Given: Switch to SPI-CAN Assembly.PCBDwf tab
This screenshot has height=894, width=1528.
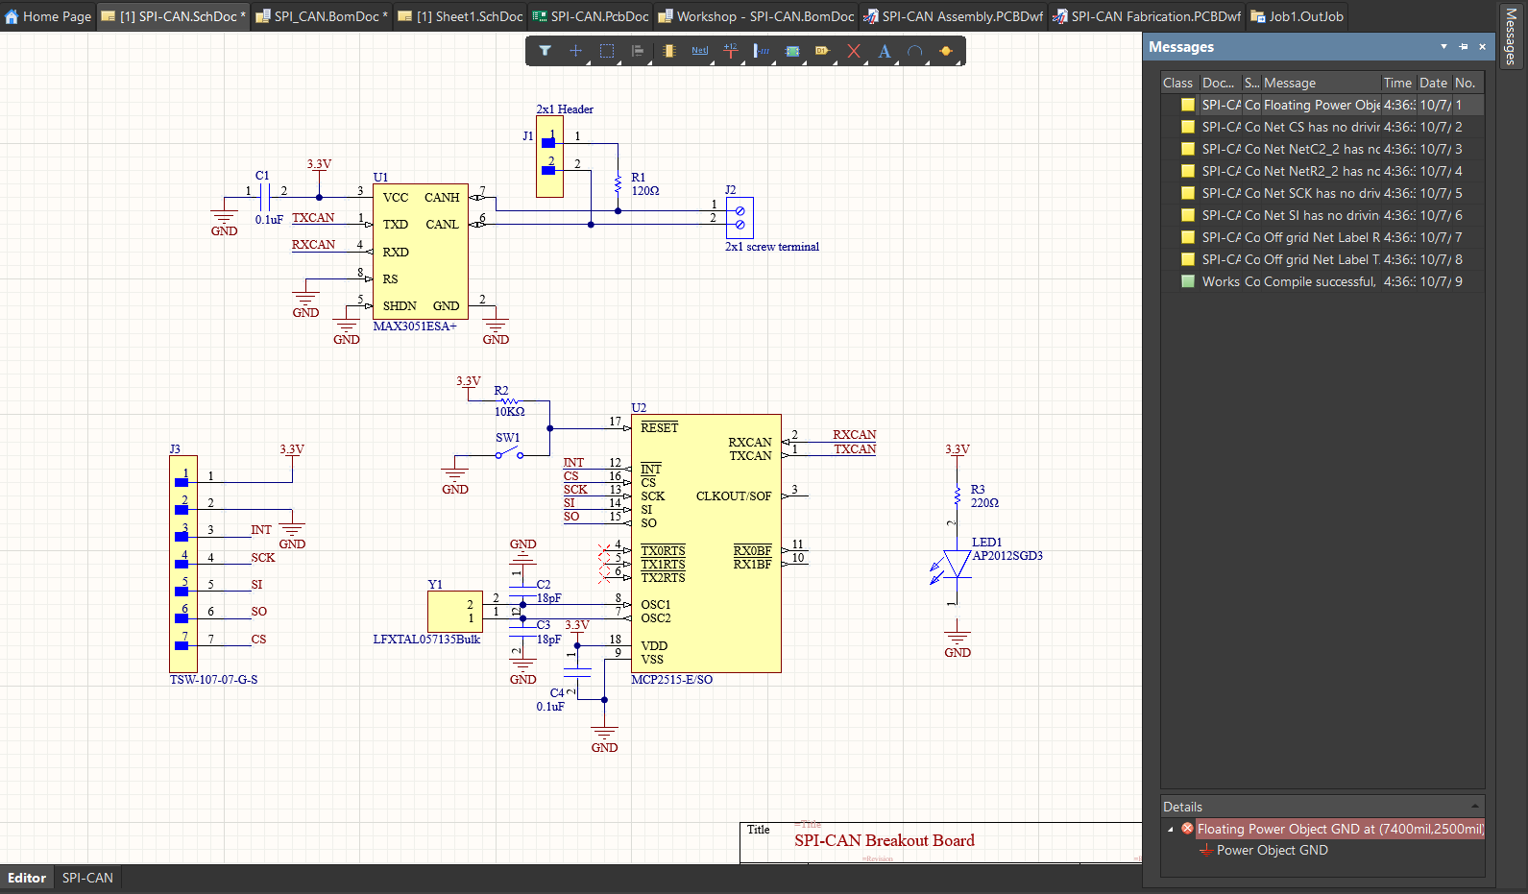Looking at the screenshot, I should click(954, 16).
